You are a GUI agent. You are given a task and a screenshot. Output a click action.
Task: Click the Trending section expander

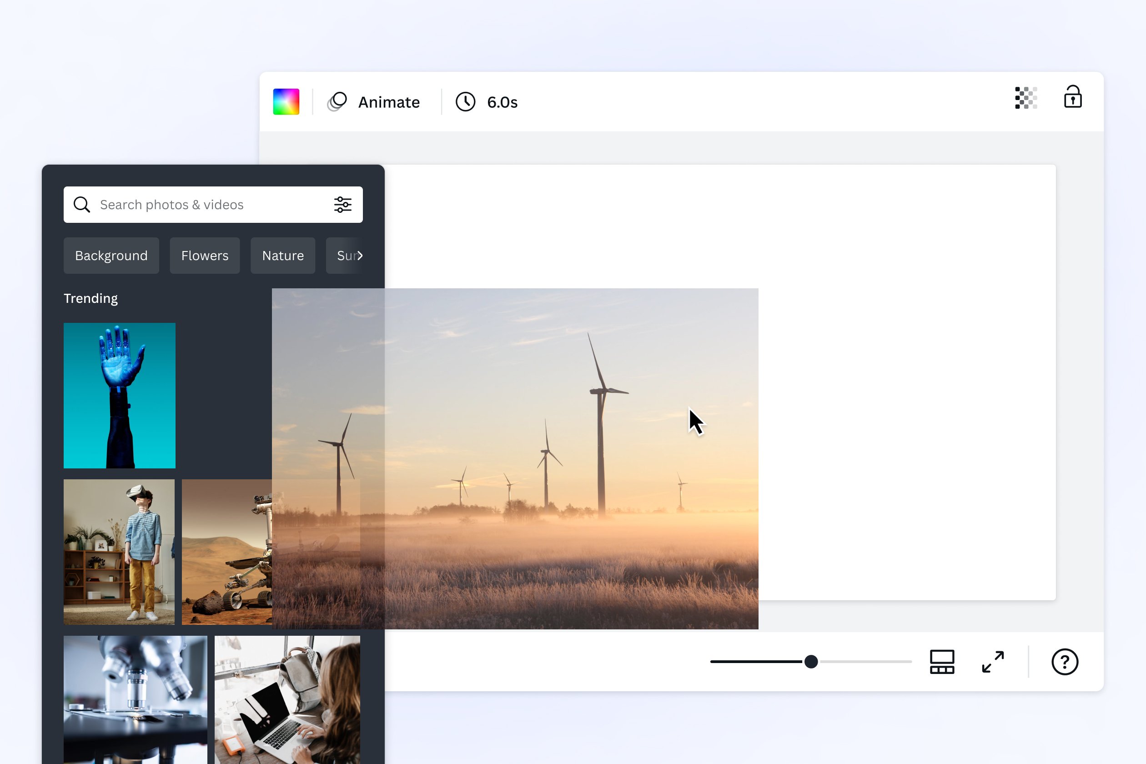(x=91, y=297)
